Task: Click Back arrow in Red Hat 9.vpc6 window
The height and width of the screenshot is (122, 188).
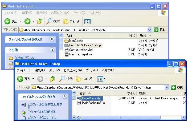Action: tap(7, 22)
